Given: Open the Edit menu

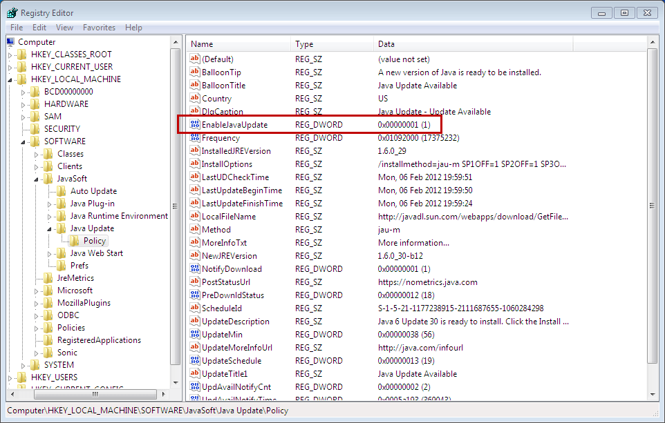Looking at the screenshot, I should click(x=39, y=28).
